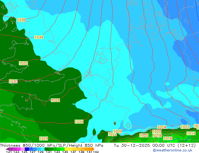
Task: Click the 1016 isobar label
Action: point(168,138)
